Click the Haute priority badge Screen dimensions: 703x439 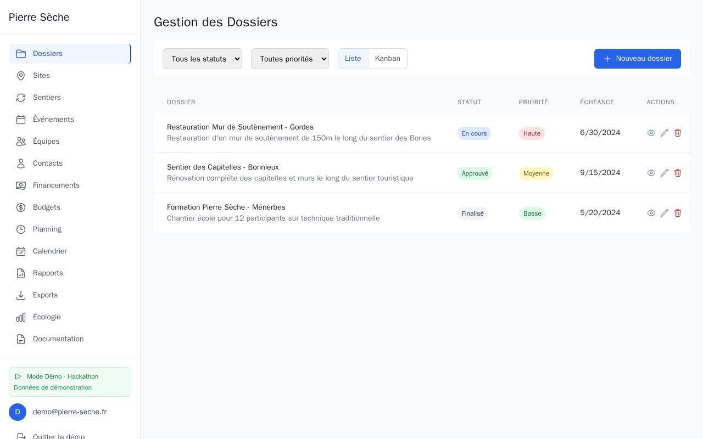tap(532, 133)
